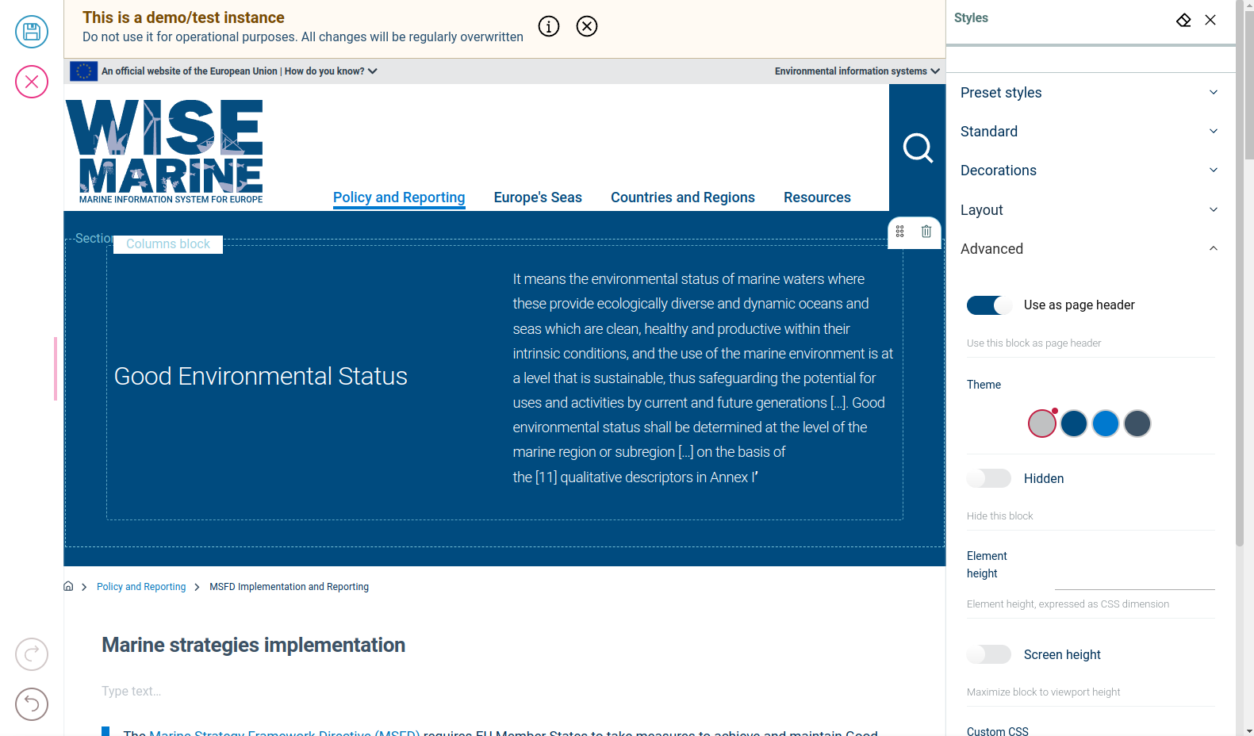Click the Marine strategies implementation title
This screenshot has width=1254, height=736.
pyautogui.click(x=254, y=645)
